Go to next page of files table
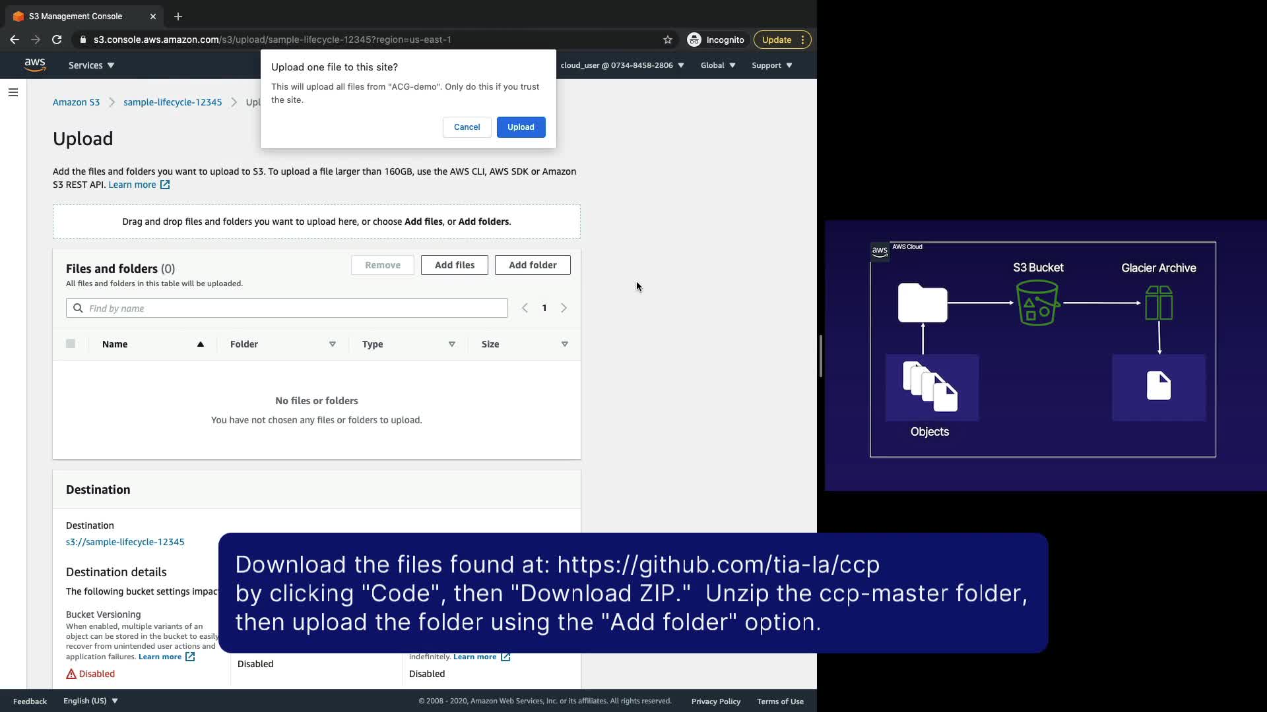 [x=564, y=308]
